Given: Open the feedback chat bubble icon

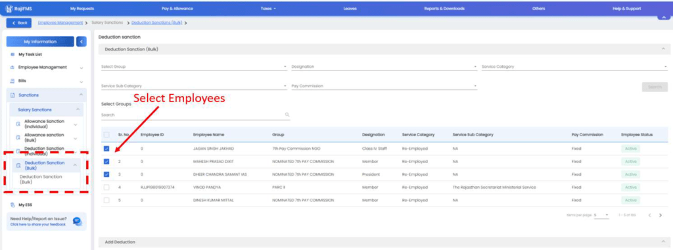Looking at the screenshot, I should point(77,221).
